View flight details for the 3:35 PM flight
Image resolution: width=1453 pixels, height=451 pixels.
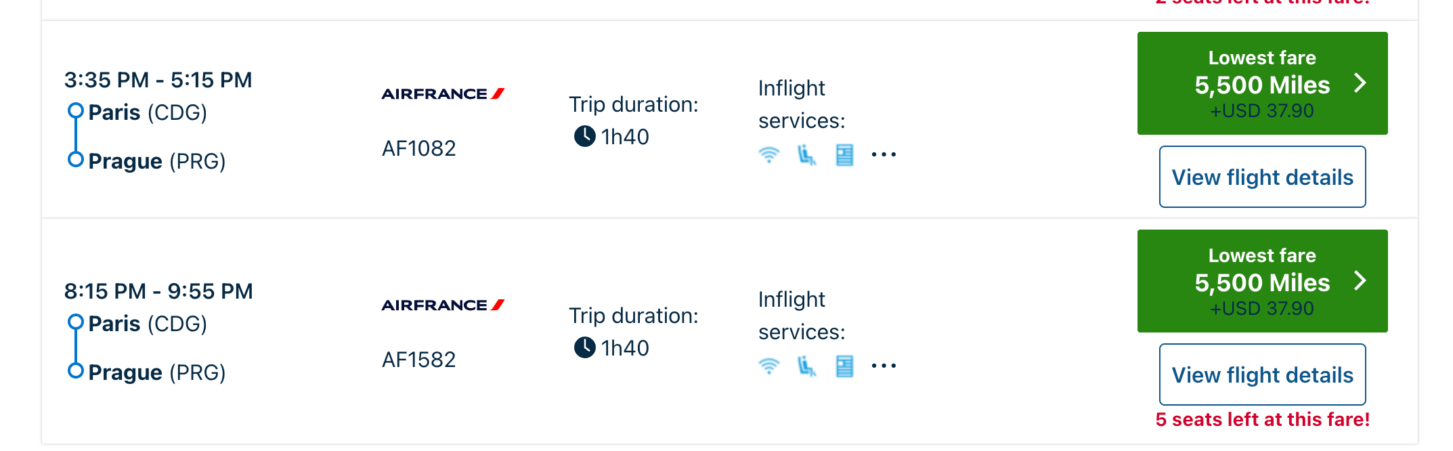point(1262,177)
